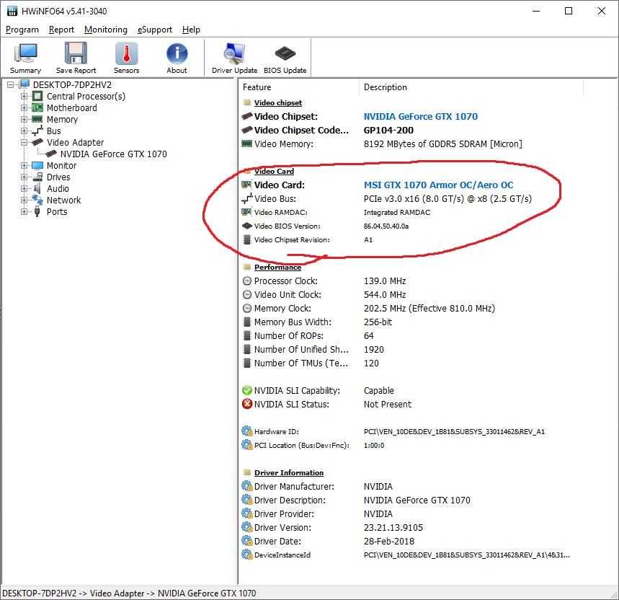619x600 pixels.
Task: Click the status bar device path text
Action: pyautogui.click(x=129, y=593)
